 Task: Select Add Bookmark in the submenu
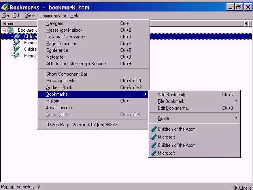171,95
